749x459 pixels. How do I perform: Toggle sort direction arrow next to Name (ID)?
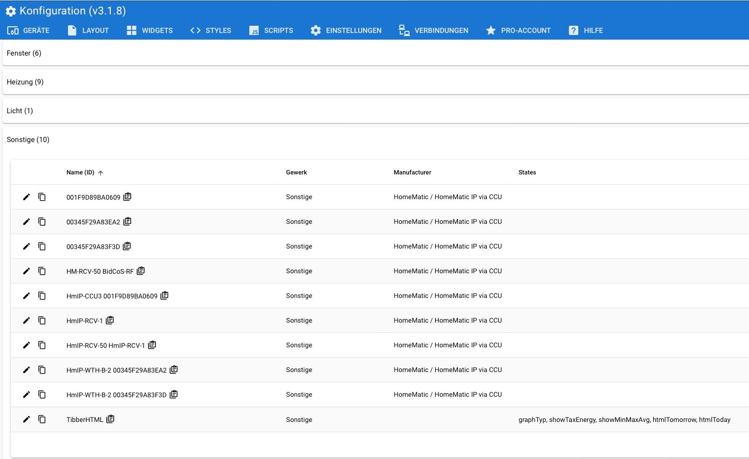[100, 173]
